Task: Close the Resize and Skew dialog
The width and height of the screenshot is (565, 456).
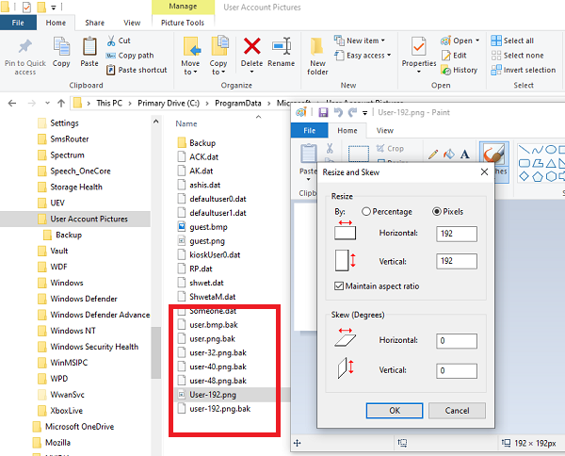Action: coord(484,172)
